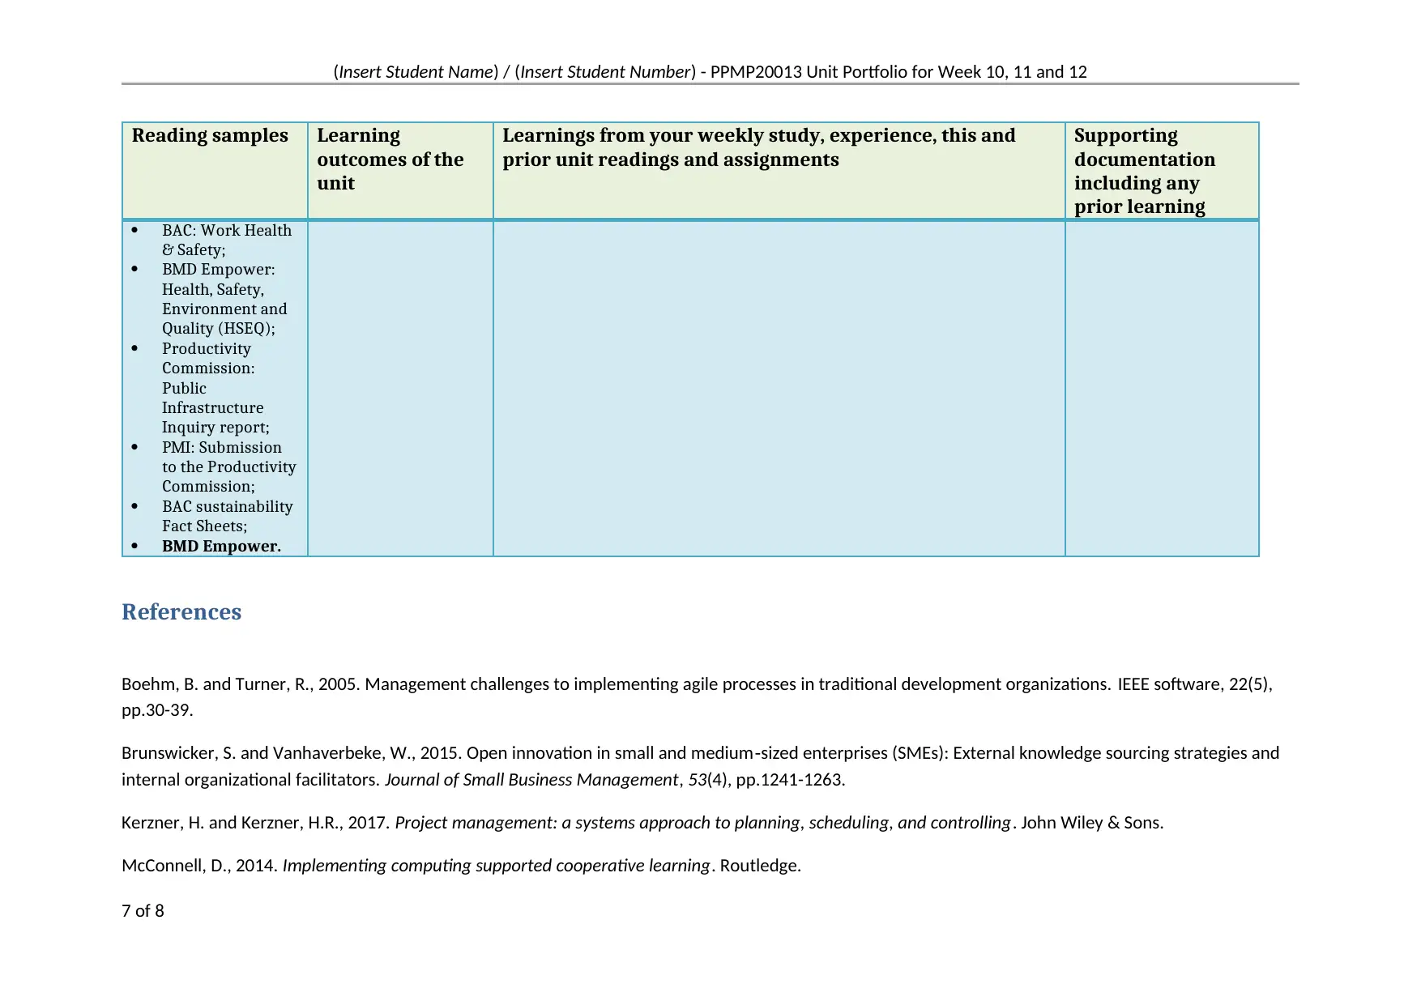The image size is (1421, 1005).
Task: Select the Boehm and Turner 2005 reference
Action: click(697, 696)
